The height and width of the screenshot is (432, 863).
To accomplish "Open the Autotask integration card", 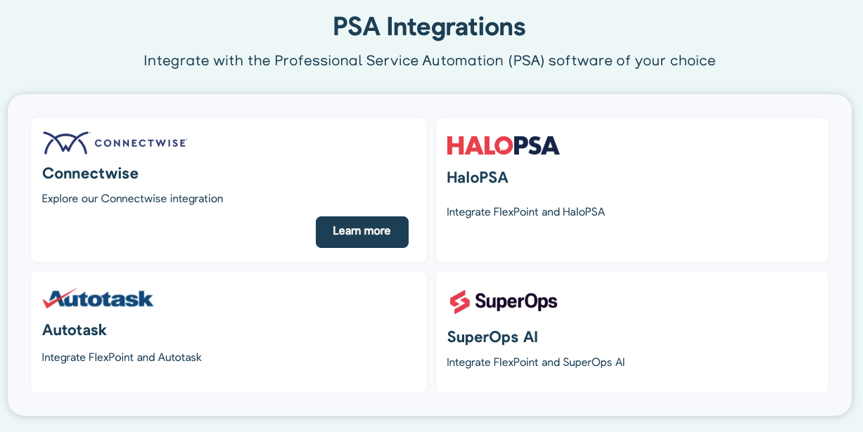I will [229, 331].
